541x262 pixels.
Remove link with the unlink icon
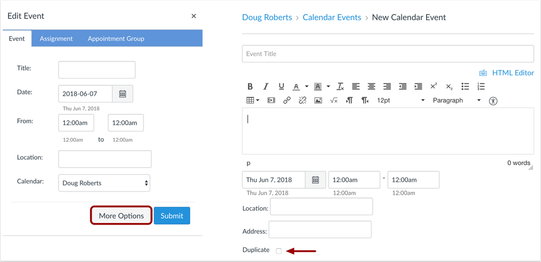[303, 100]
